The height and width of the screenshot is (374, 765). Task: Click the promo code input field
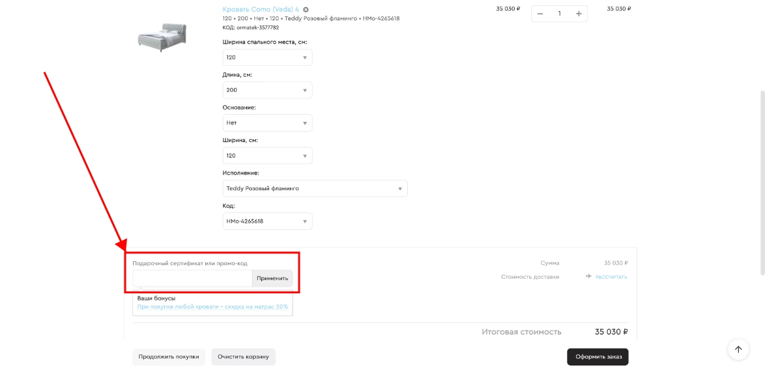pos(192,278)
